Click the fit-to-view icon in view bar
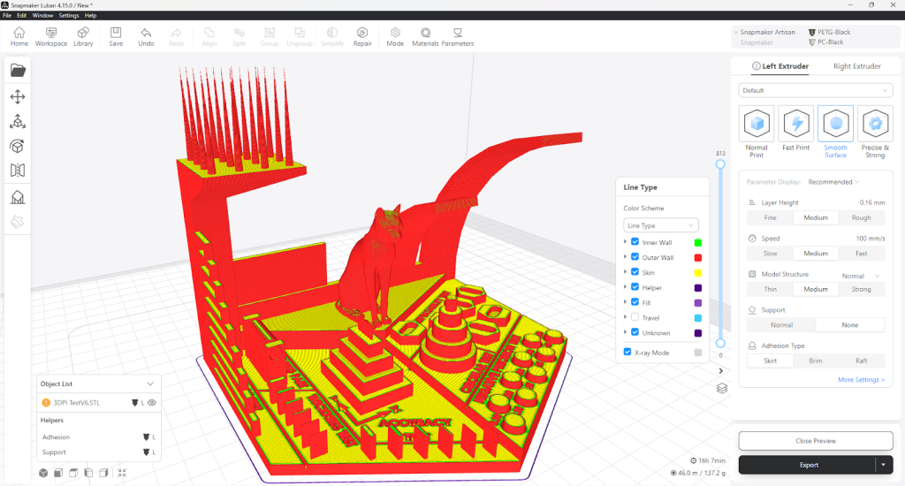This screenshot has height=486, width=905. pos(122,473)
